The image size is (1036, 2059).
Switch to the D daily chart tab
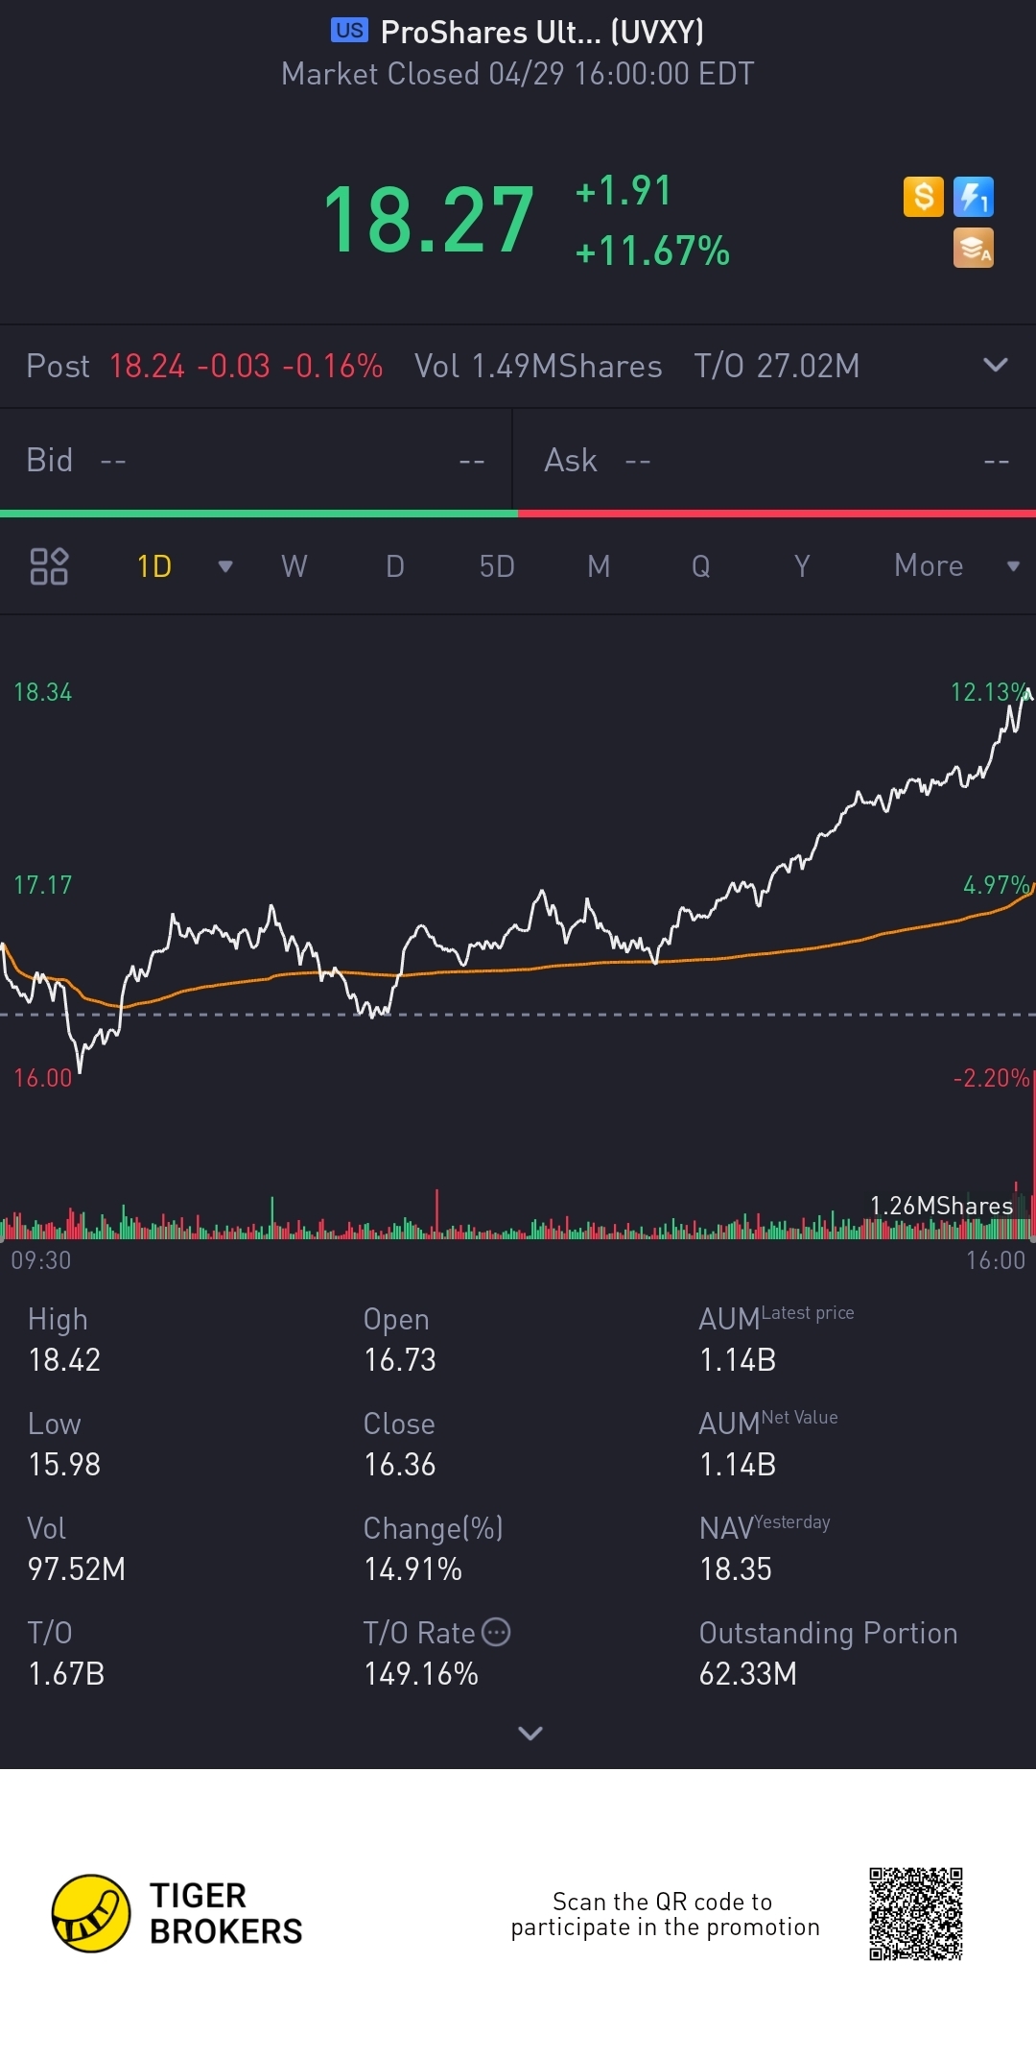pyautogui.click(x=395, y=566)
